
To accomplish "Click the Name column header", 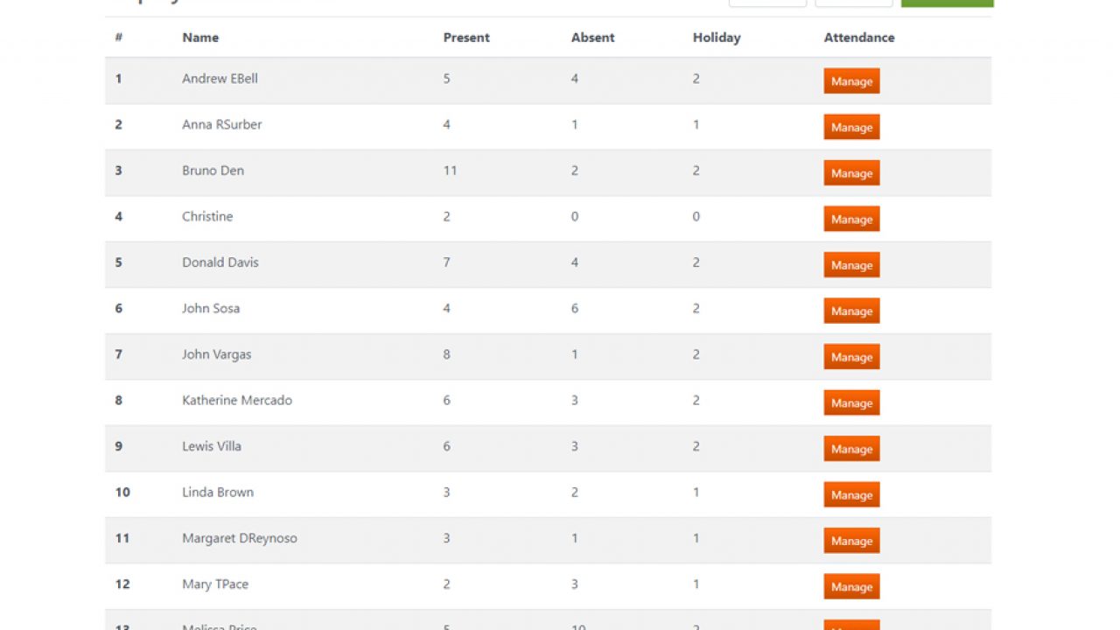I will [x=200, y=38].
